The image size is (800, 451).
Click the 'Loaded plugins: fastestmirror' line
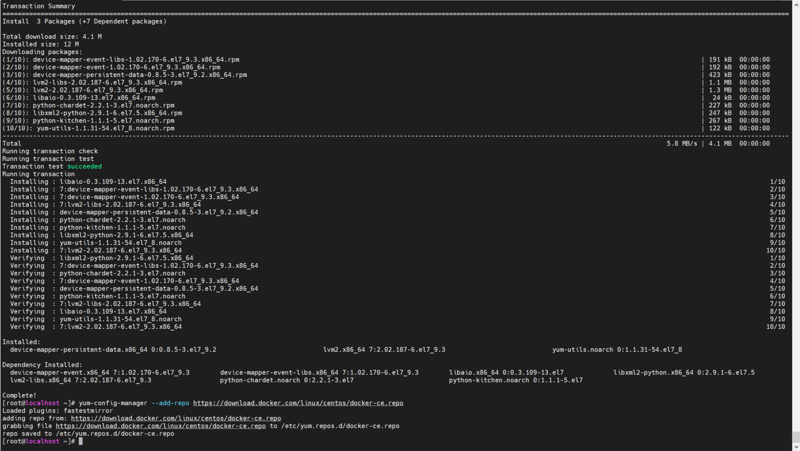coord(58,411)
